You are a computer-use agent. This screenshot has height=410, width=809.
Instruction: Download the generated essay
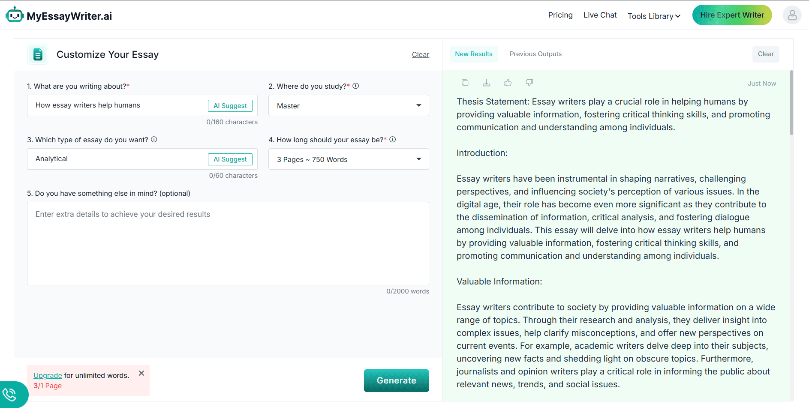point(487,82)
